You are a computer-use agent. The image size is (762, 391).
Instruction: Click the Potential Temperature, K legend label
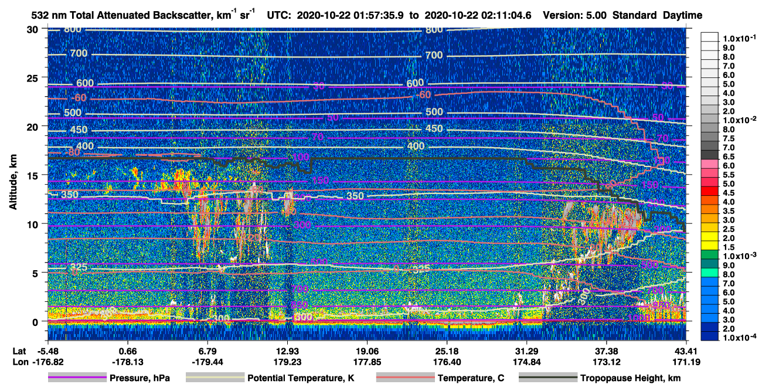301,378
